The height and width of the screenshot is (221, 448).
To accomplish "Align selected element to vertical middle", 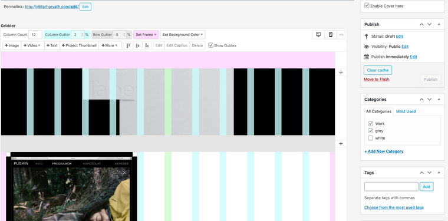I will [x=138, y=45].
